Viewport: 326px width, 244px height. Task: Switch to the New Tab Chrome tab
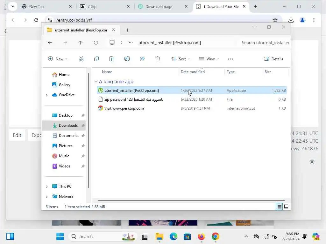47,7
